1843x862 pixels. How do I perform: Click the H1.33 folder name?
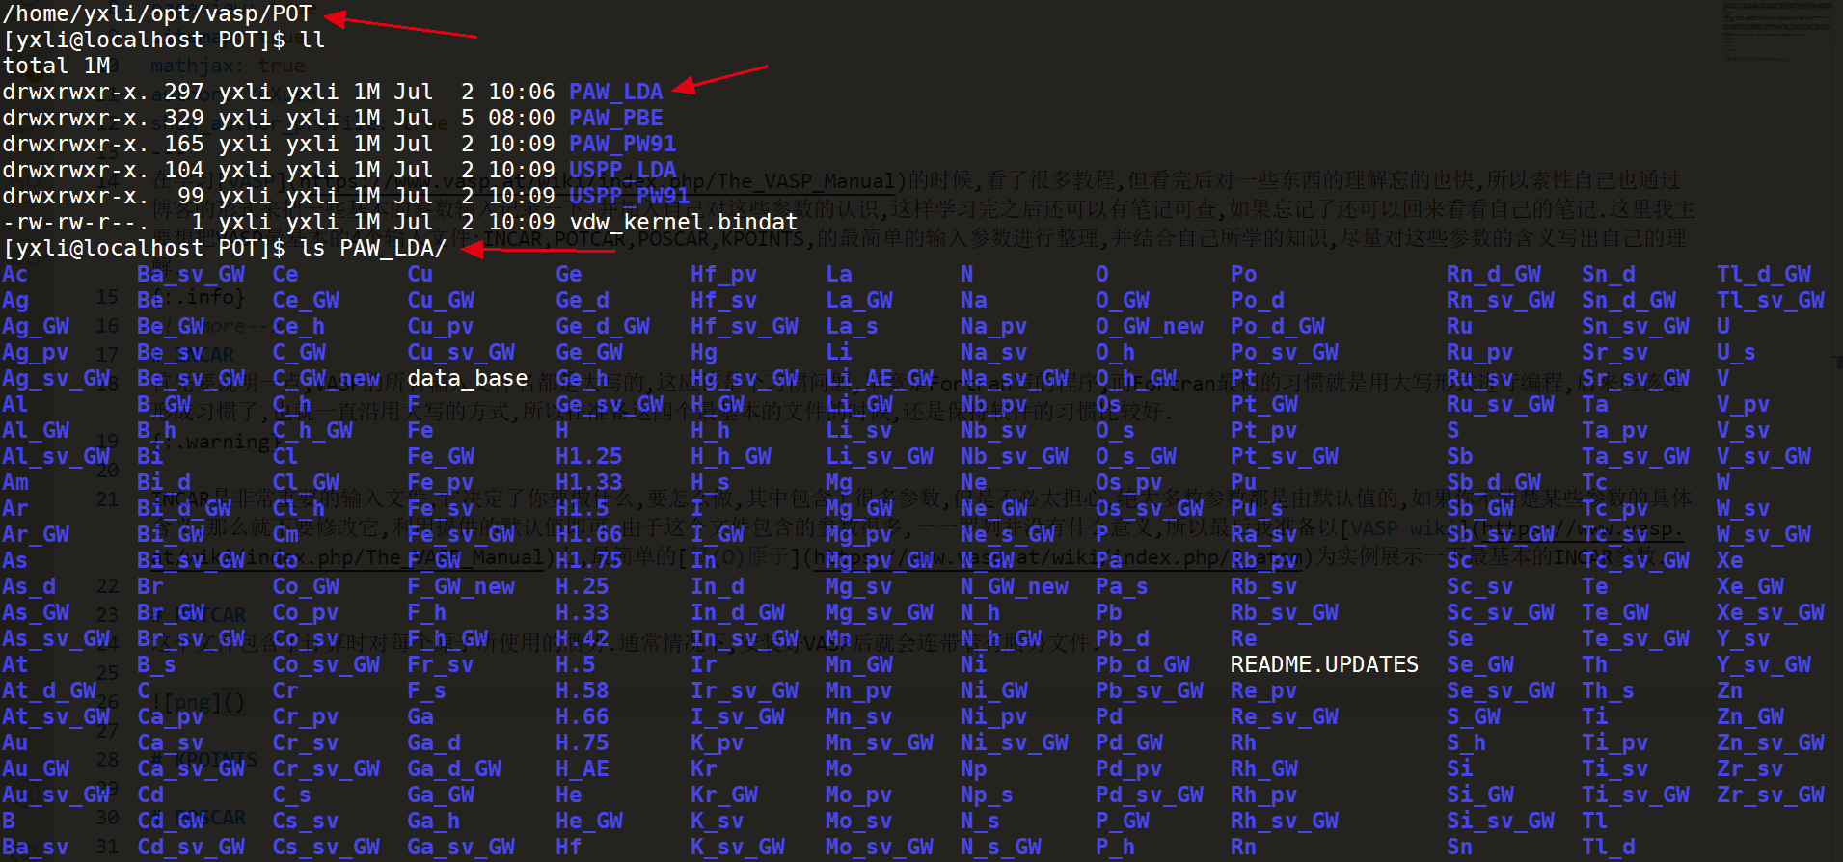[589, 482]
